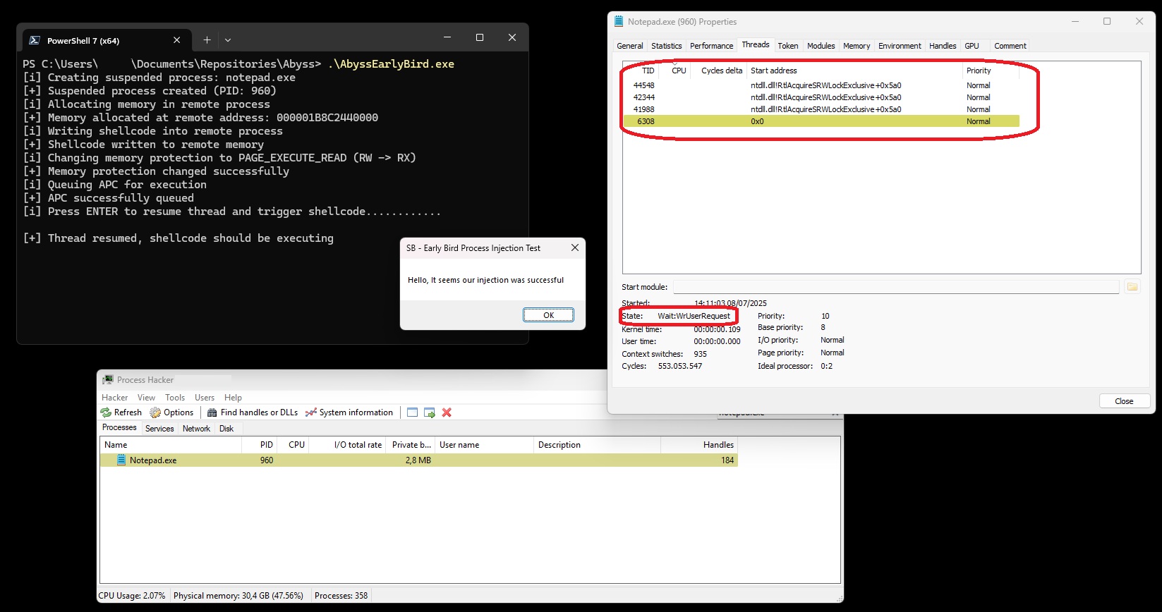
Task: Open the Comment tab
Action: [x=1010, y=46]
